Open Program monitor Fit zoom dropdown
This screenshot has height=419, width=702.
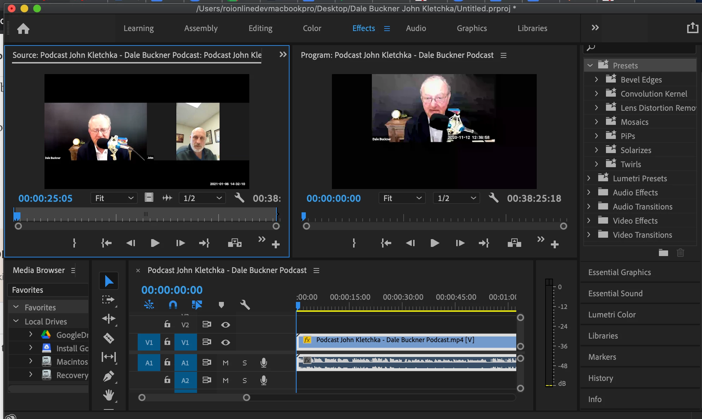pyautogui.click(x=402, y=198)
